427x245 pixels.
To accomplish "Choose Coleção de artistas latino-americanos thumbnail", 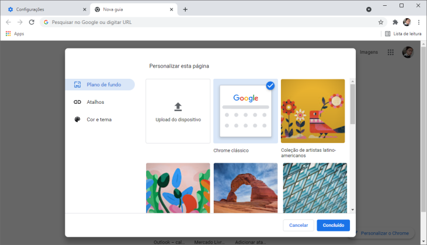I will 313,111.
